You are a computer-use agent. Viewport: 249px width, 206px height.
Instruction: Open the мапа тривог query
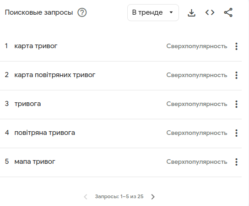tap(35, 161)
